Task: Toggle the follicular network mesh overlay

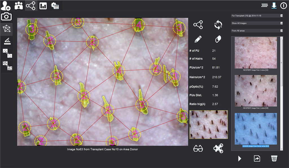Action: tap(6, 29)
